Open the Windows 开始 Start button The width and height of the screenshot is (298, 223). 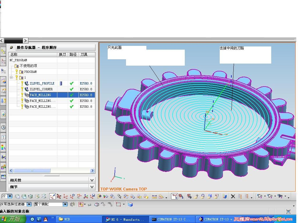[x=13, y=219]
